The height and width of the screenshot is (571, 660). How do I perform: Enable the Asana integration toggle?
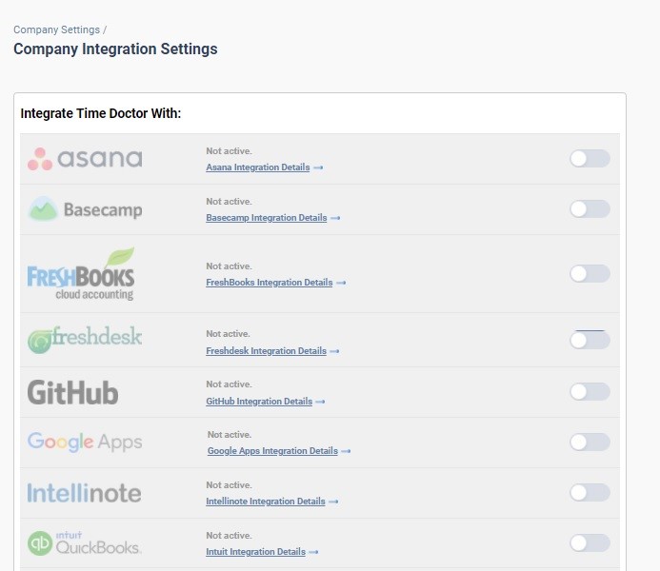tap(590, 159)
